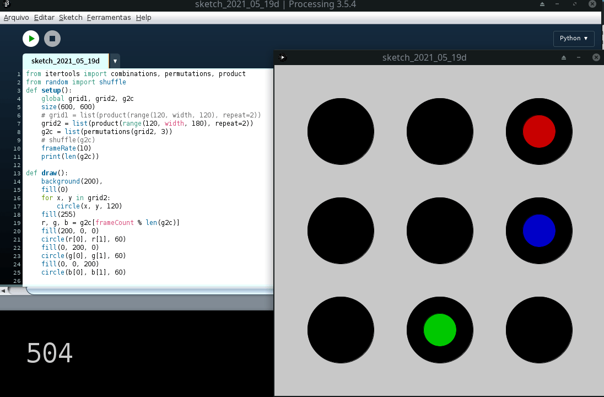Open the tab options arrow beside sketch_2021_05_19d
This screenshot has width=604, height=397.
click(115, 61)
